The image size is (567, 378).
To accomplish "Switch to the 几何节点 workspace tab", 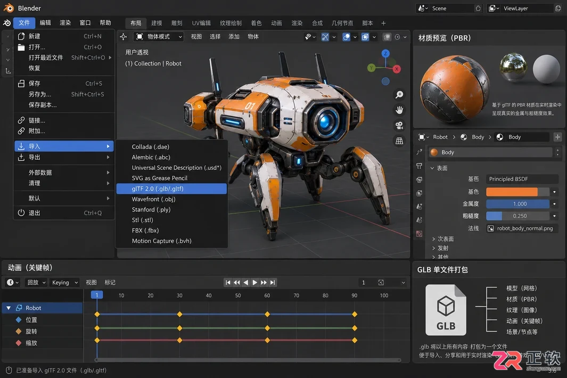I will (x=342, y=23).
